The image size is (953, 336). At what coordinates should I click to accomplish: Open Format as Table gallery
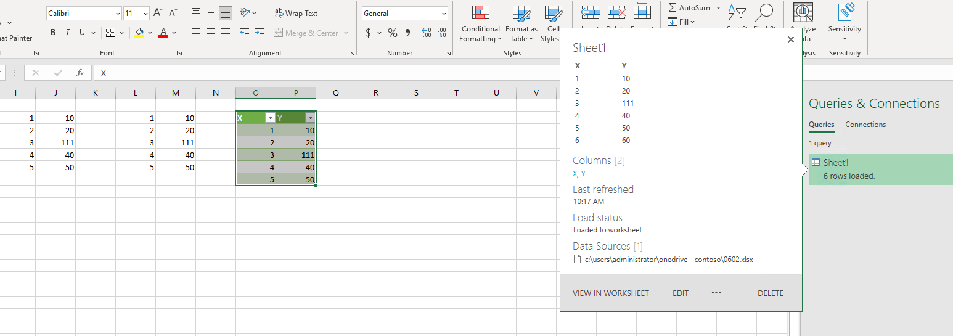pyautogui.click(x=521, y=24)
